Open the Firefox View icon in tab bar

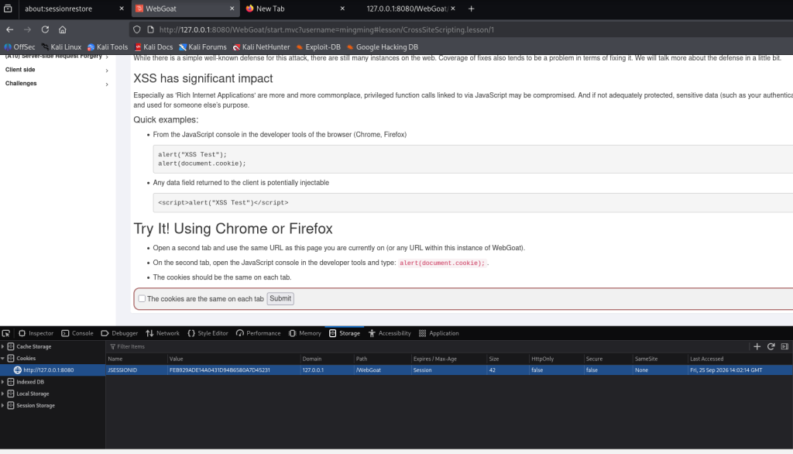[8, 9]
